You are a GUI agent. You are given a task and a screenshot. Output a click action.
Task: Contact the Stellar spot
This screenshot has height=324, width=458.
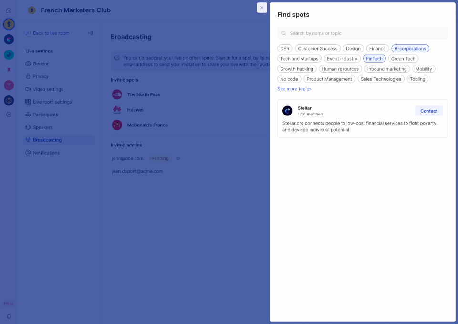click(429, 111)
